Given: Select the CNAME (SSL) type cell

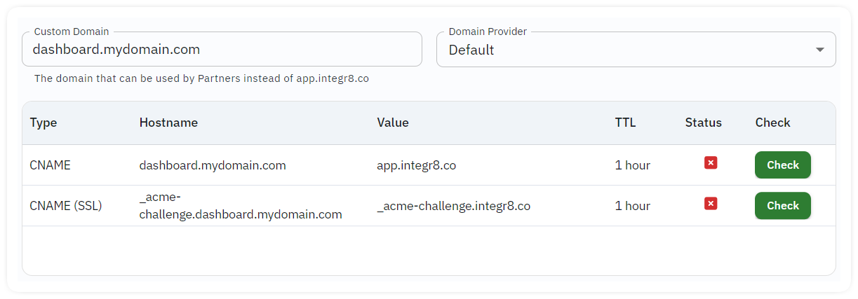Looking at the screenshot, I should (x=66, y=206).
